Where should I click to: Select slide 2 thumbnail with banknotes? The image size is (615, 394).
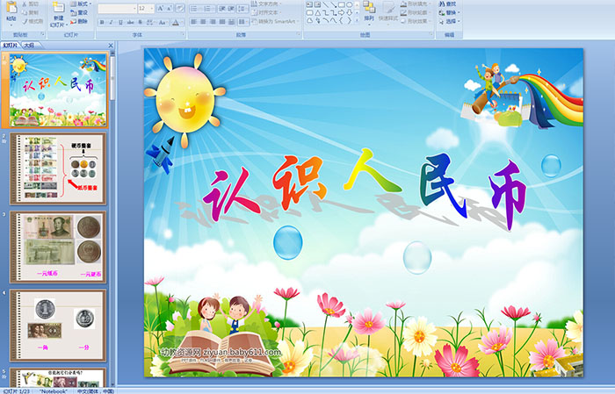(x=58, y=168)
